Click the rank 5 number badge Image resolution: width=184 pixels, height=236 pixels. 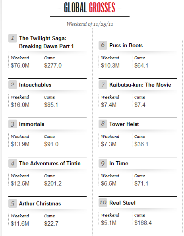13,203
